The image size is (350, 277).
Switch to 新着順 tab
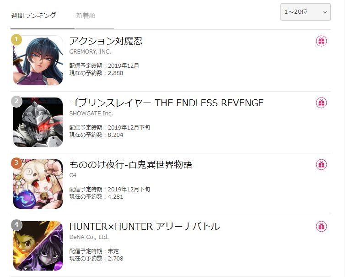[x=86, y=16]
